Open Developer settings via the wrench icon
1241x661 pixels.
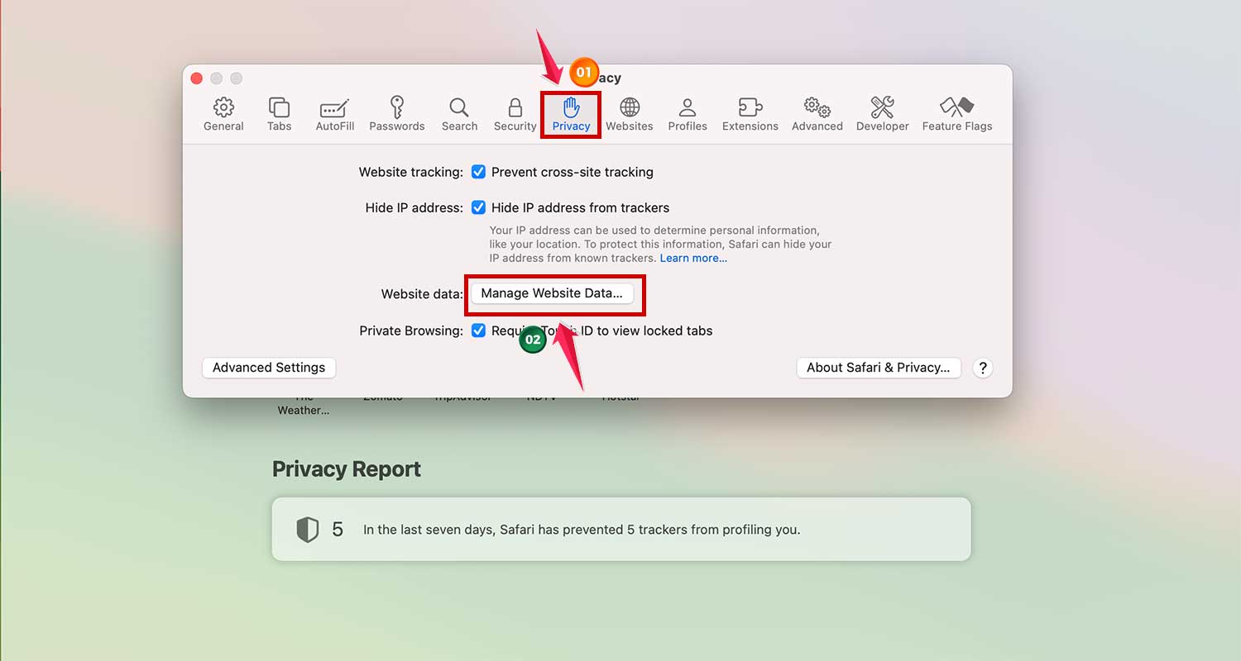point(882,114)
